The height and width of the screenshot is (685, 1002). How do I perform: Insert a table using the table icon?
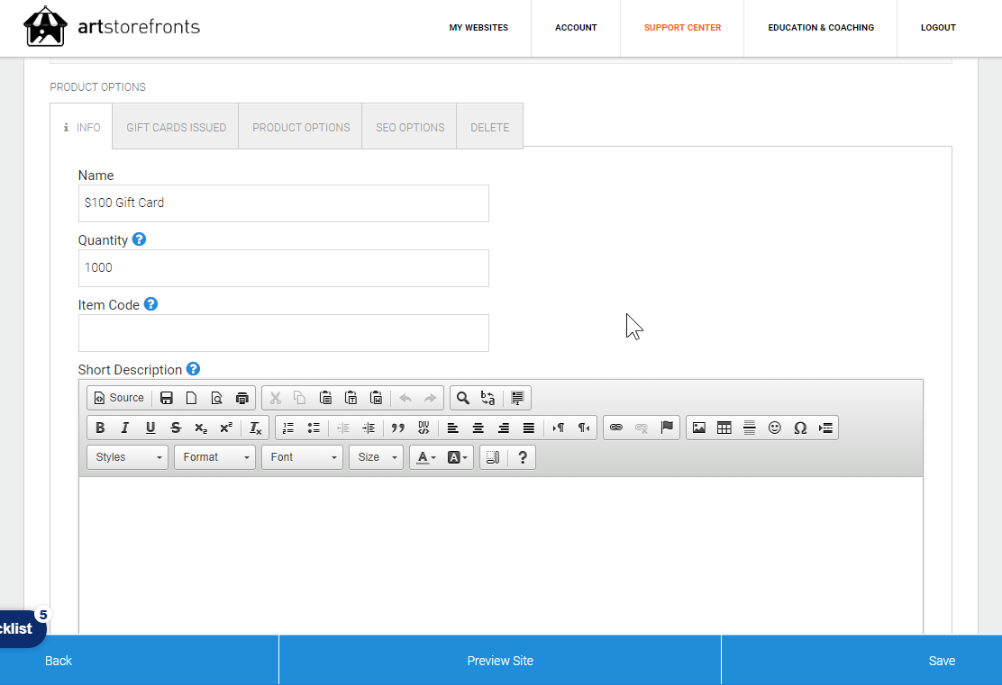[x=724, y=428]
